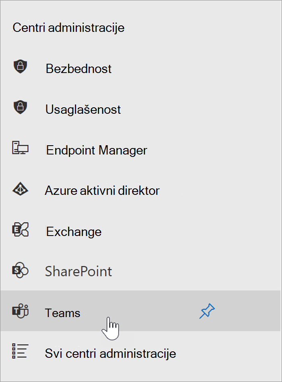Click the Centri administracije heading
Viewport: 282px width, 382px height.
tap(68, 27)
